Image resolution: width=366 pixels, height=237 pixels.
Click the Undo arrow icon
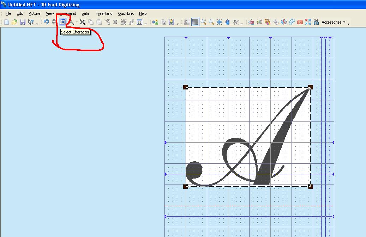(46, 22)
